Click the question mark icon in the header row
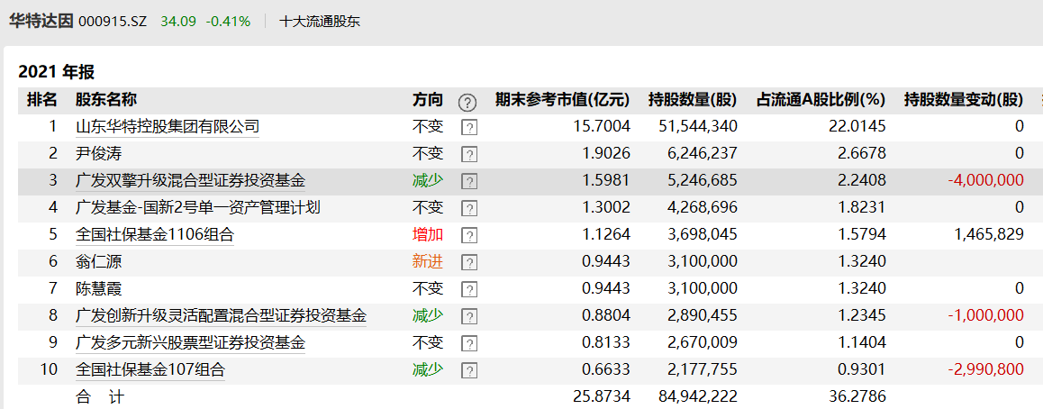The height and width of the screenshot is (409, 1043). pos(467,102)
